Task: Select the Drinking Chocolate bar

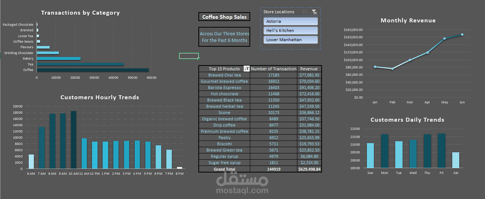Action: coord(48,53)
